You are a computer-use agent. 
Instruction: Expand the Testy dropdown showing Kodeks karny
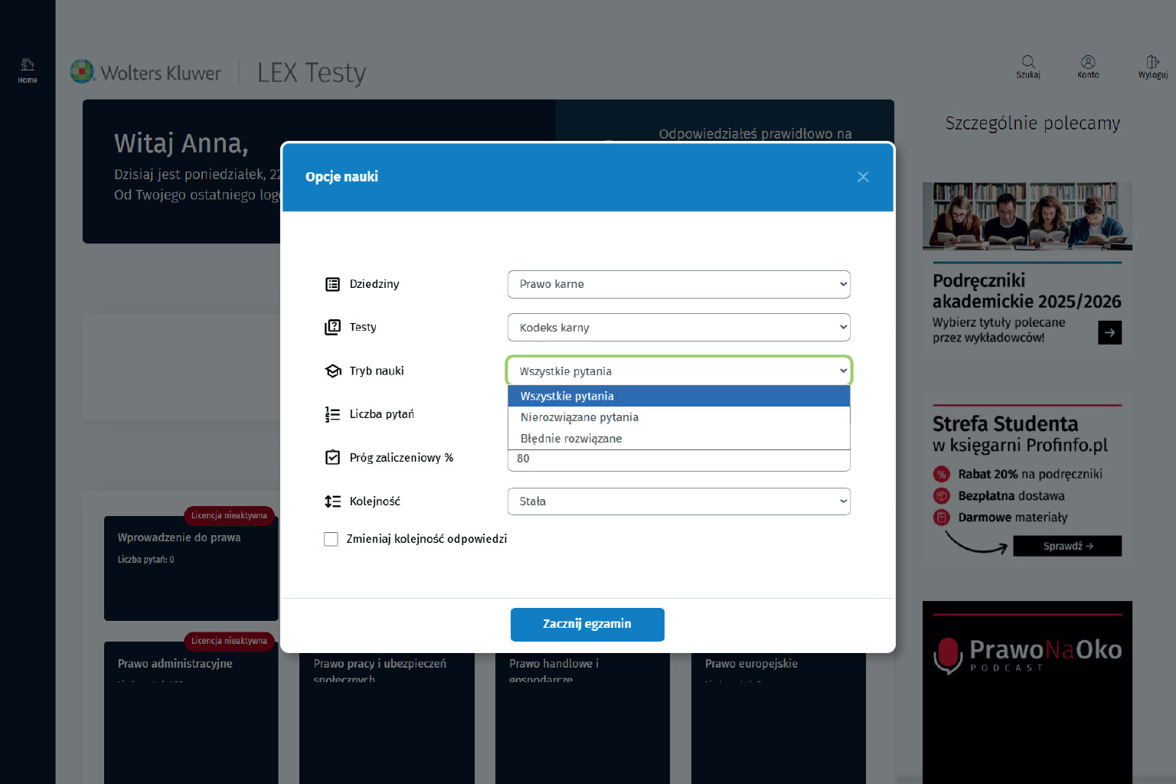pyautogui.click(x=678, y=328)
